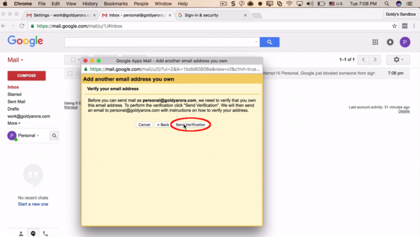Image resolution: width=420 pixels, height=237 pixels.
Task: Open the Inbox folder
Action: click(x=13, y=87)
